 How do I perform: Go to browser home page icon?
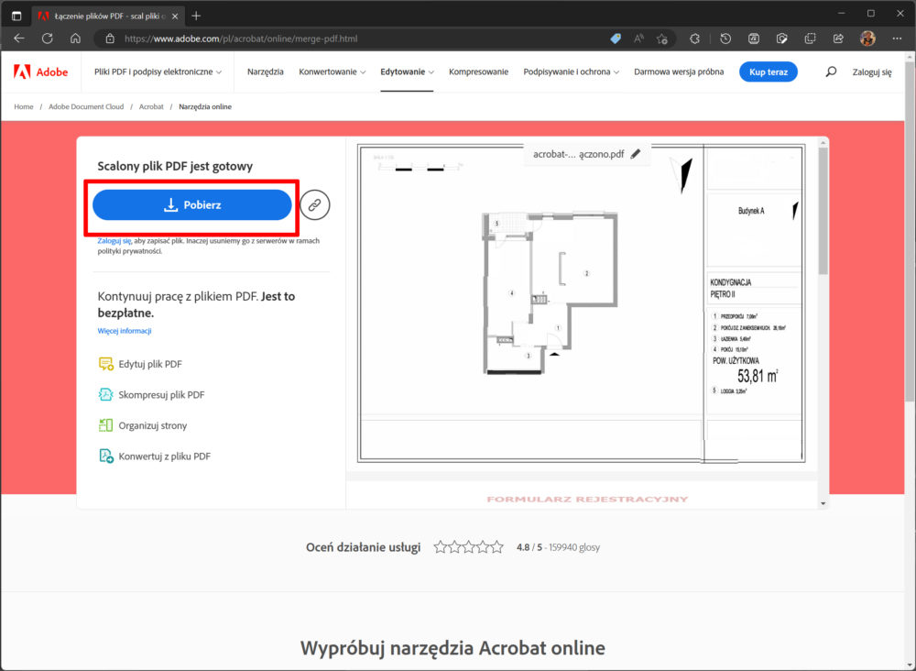(75, 38)
